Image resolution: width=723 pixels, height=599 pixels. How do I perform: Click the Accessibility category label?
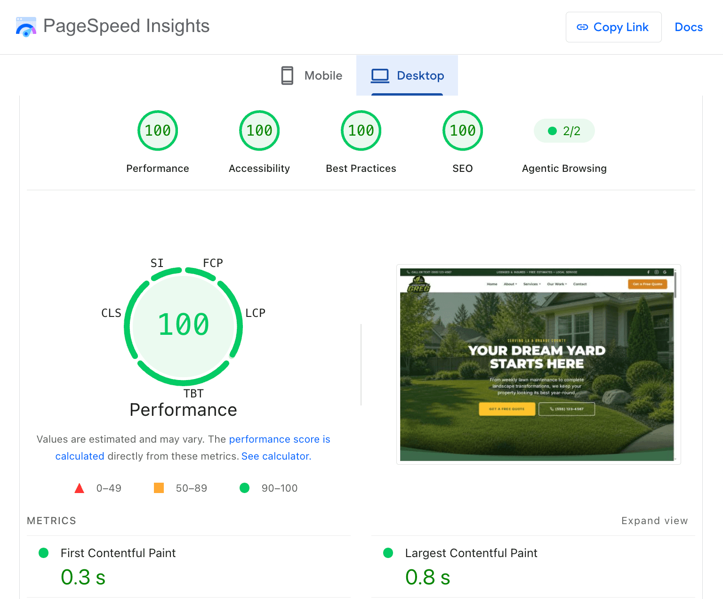point(259,169)
